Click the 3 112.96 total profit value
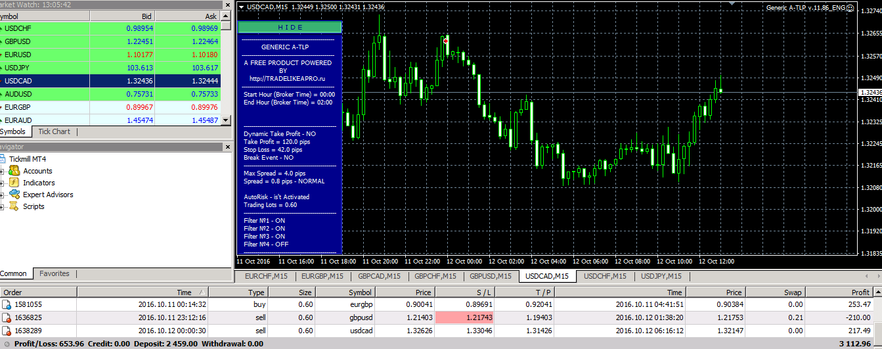The width and height of the screenshot is (882, 349). 856,344
